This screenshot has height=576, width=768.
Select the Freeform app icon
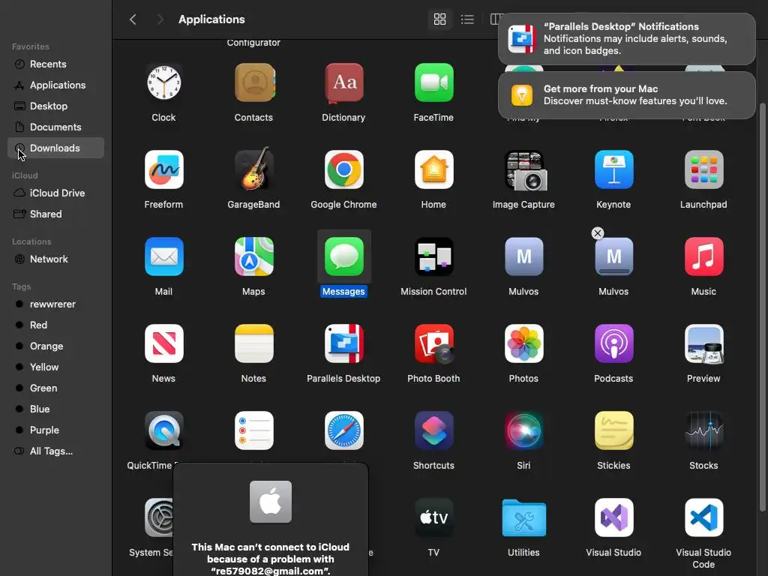point(163,169)
